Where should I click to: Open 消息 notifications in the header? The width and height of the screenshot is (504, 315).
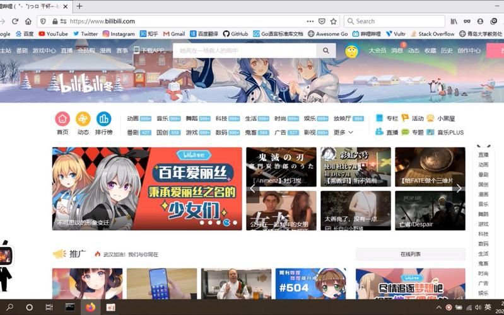point(397,50)
